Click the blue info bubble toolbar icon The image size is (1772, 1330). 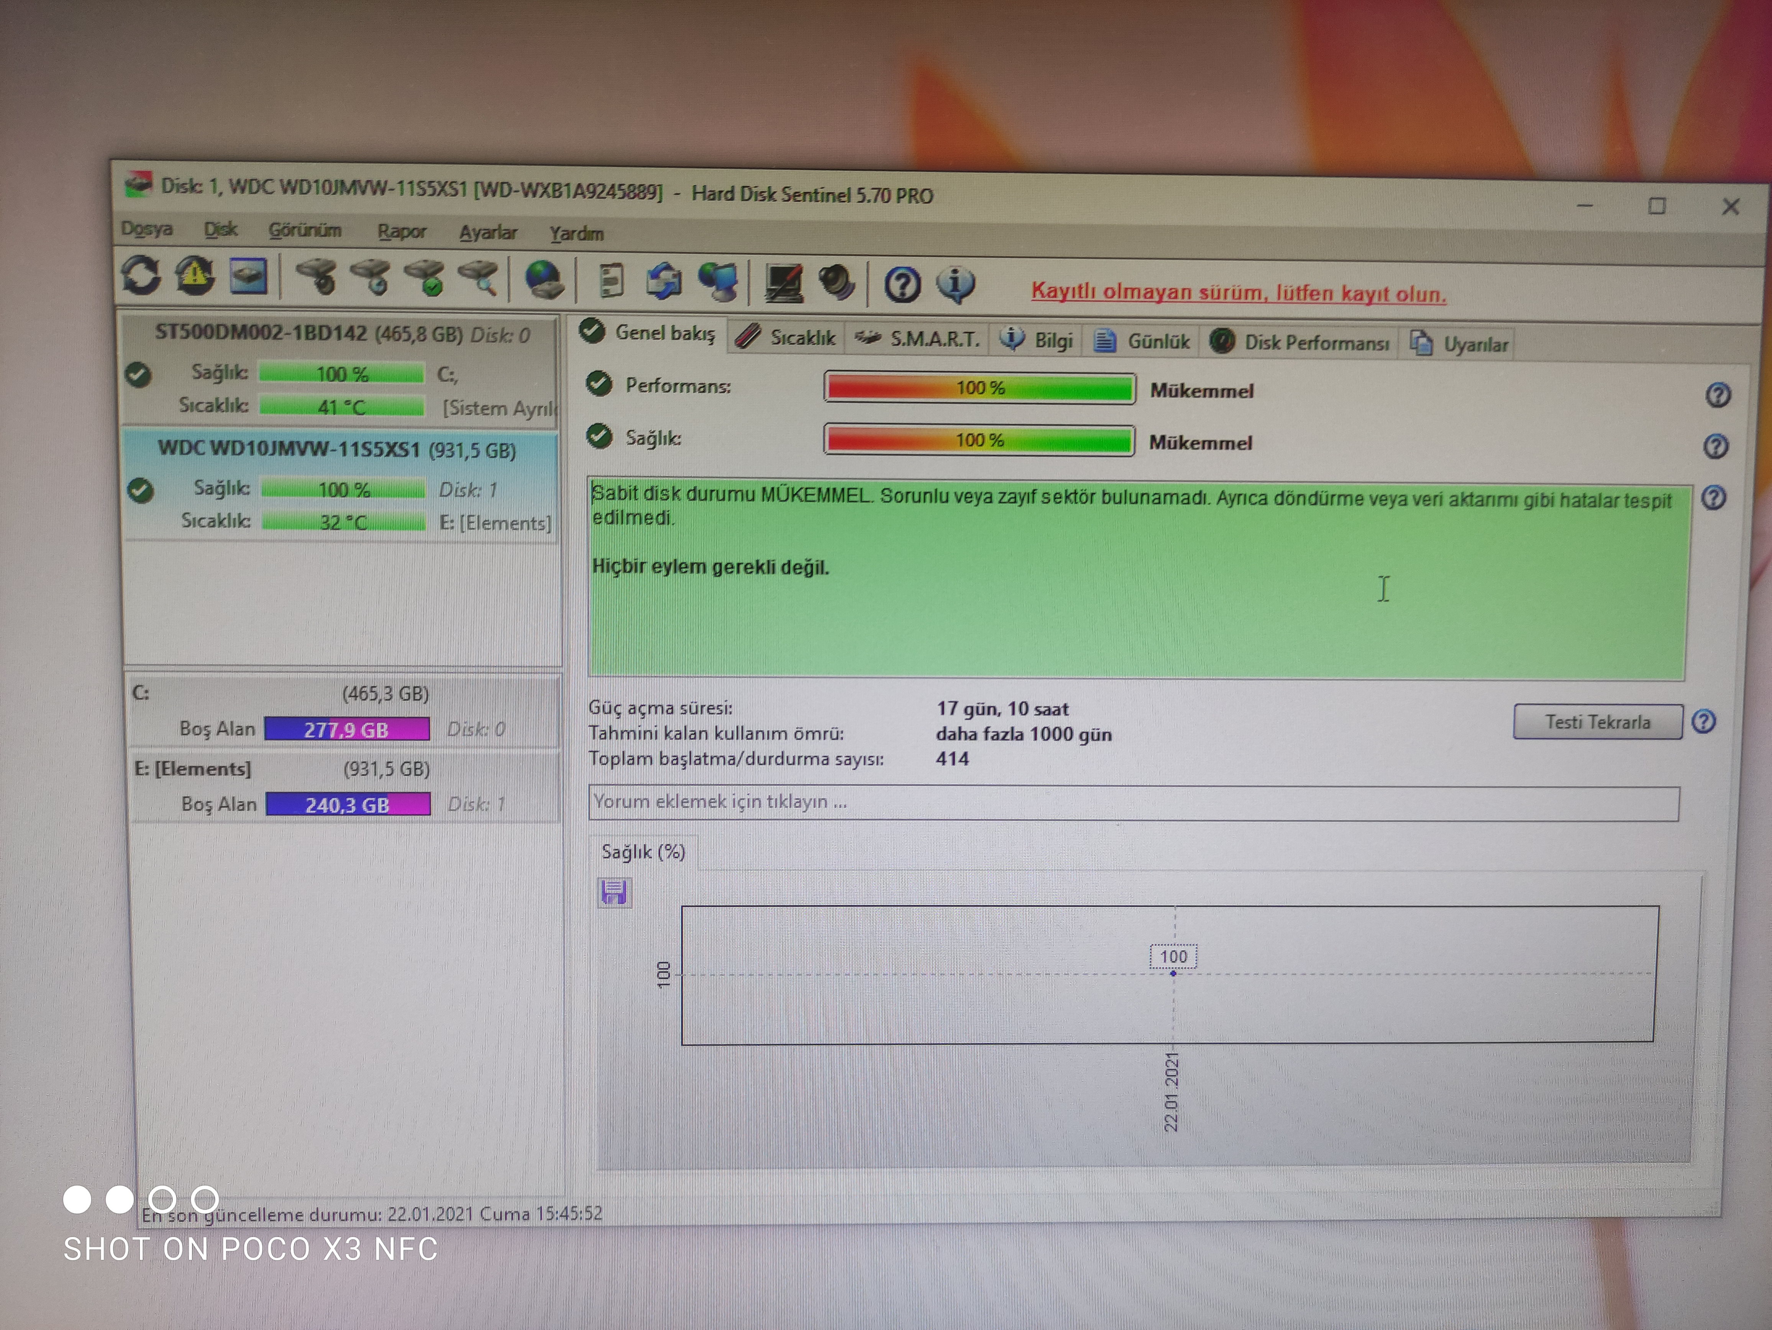coord(955,285)
